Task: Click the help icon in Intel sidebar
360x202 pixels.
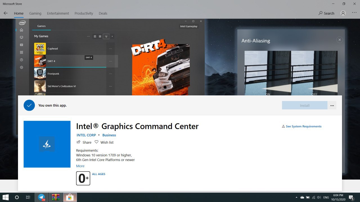Action: point(21,60)
